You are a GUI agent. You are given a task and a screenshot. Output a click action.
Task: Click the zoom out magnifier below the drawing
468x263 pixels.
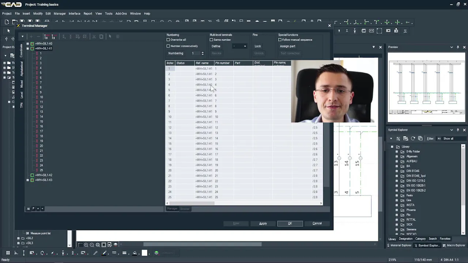92,245
